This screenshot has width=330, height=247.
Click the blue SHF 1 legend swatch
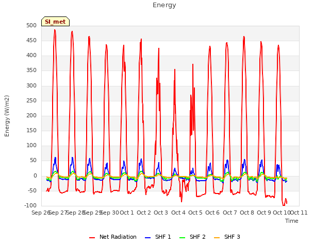point(148,238)
